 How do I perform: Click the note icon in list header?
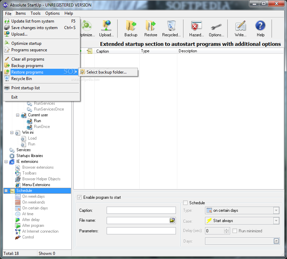89,51
